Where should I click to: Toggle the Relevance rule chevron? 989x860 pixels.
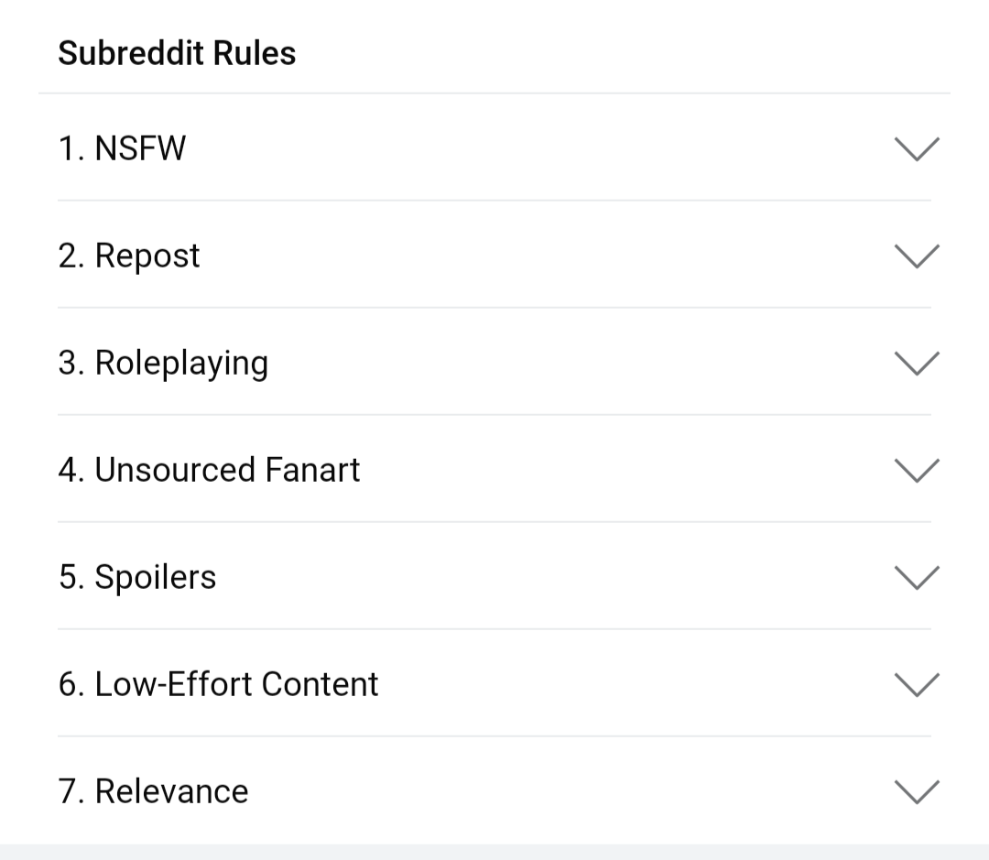click(917, 792)
